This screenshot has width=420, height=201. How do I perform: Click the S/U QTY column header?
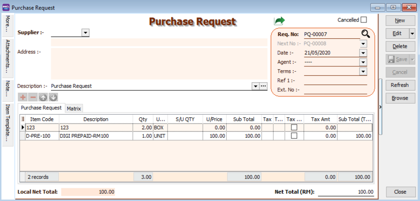[x=185, y=119]
